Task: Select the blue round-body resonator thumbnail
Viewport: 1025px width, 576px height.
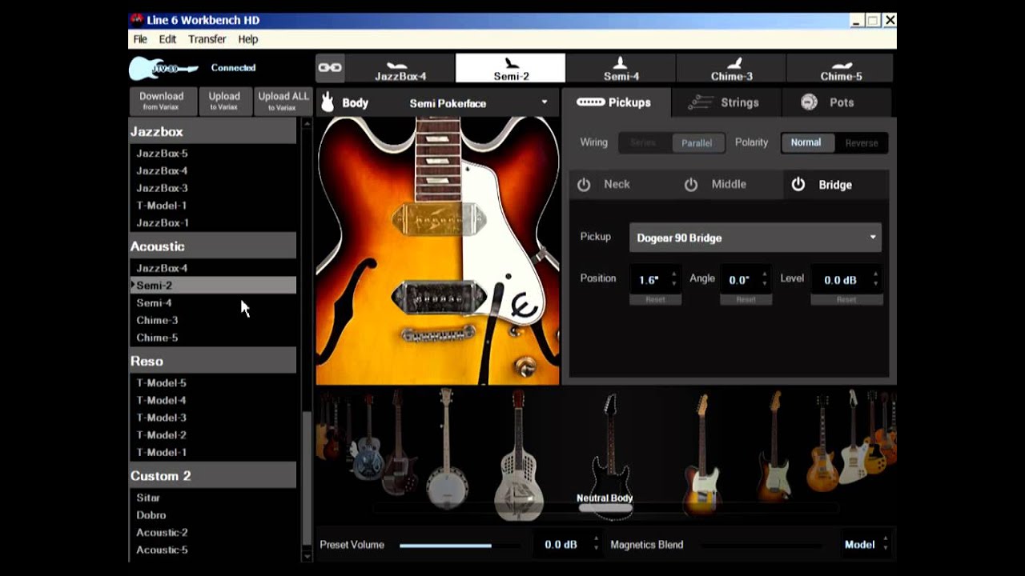Action: coord(368,438)
